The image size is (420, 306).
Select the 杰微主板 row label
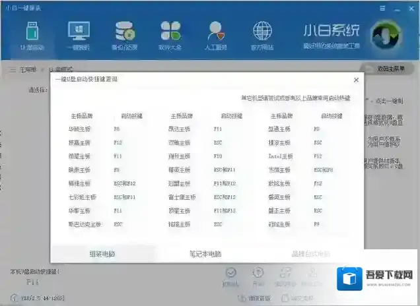point(279,170)
